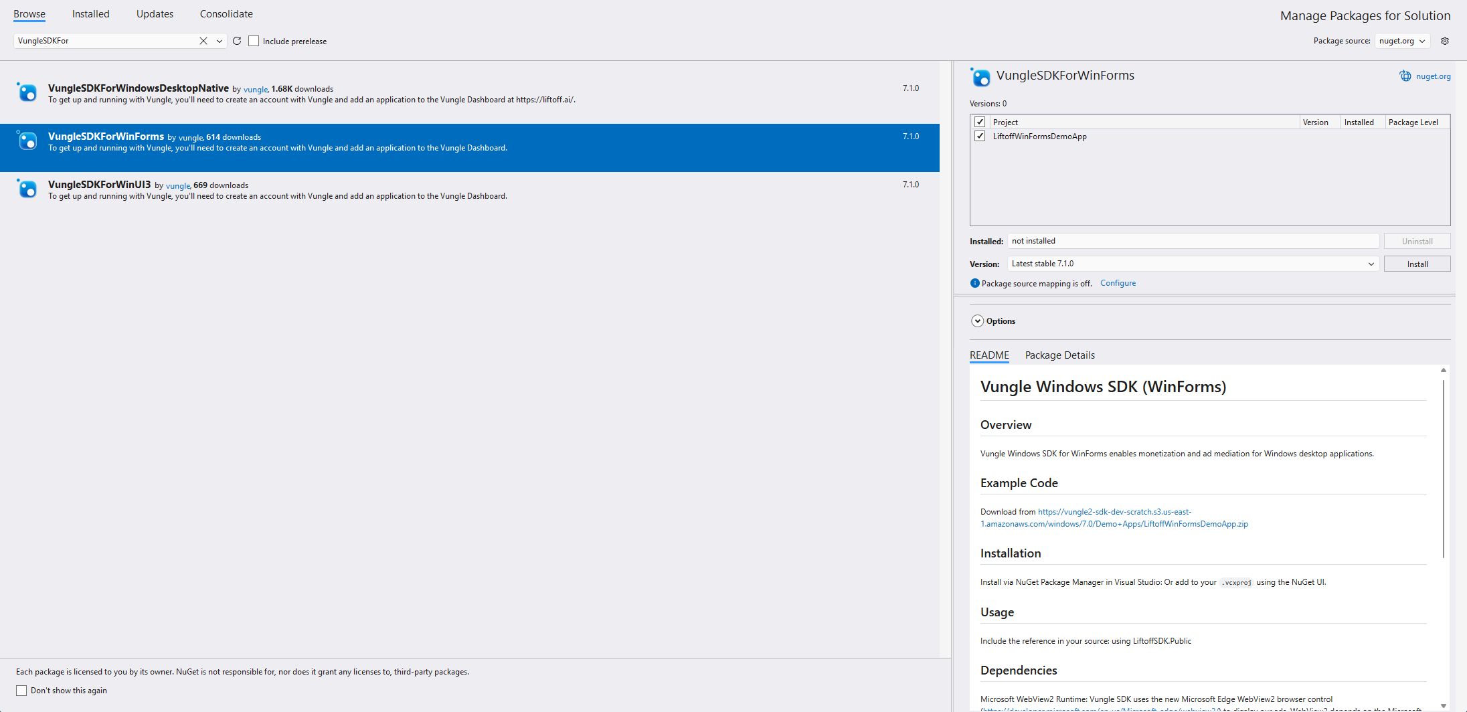This screenshot has height=712, width=1467.
Task: Clear the VungleSDKFor search text
Action: [203, 41]
